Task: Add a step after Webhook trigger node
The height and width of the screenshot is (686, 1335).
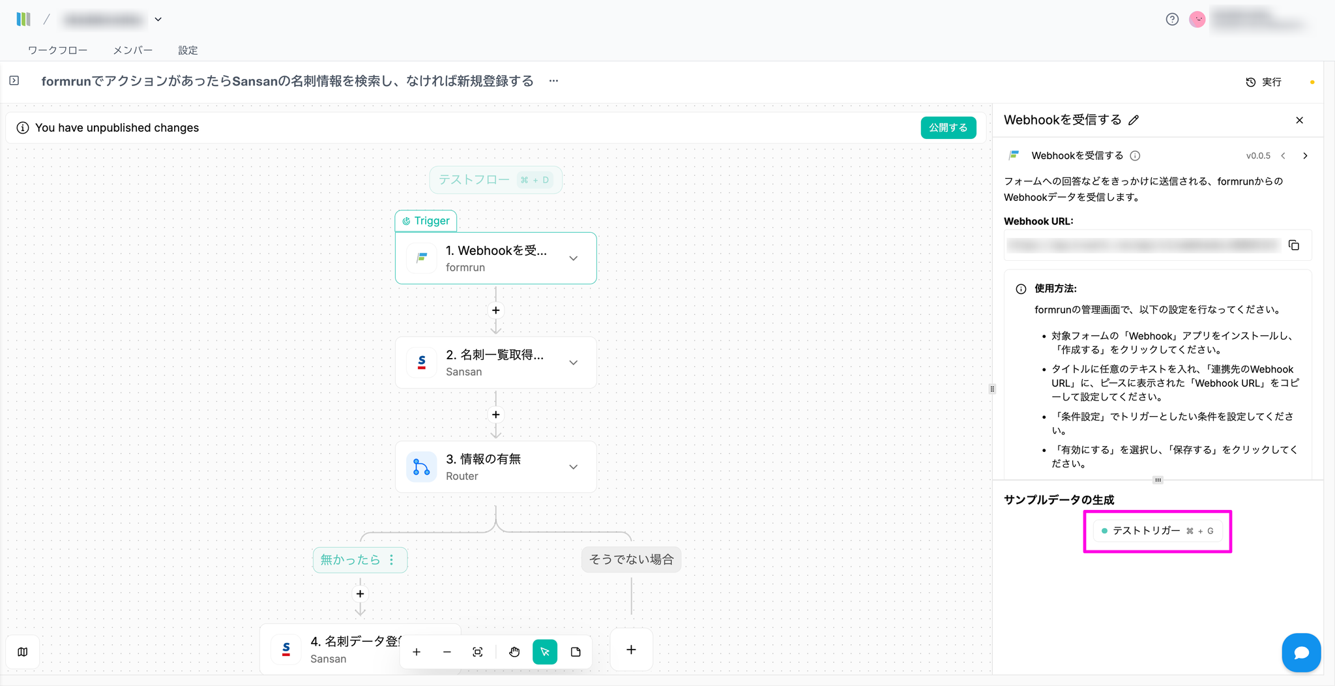Action: [x=496, y=310]
